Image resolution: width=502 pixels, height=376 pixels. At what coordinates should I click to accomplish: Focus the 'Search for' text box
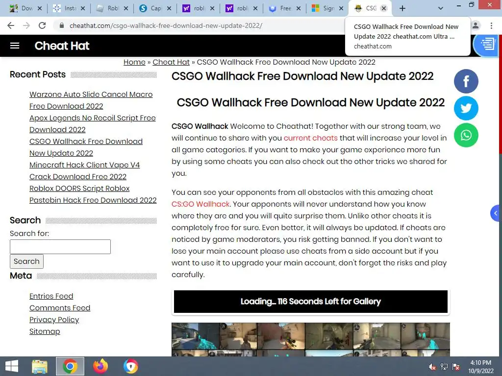[60, 247]
